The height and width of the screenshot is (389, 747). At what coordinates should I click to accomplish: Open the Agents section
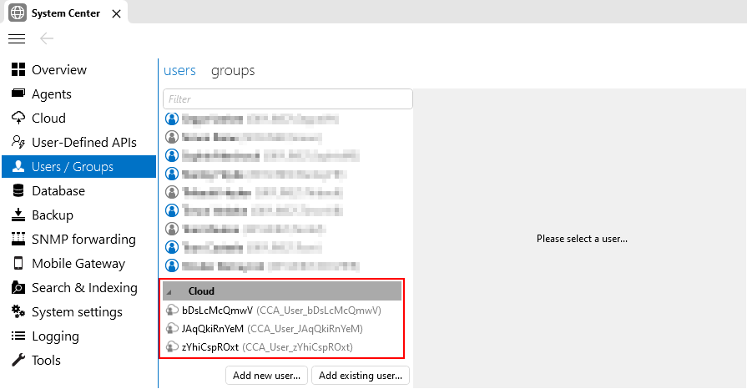point(52,94)
